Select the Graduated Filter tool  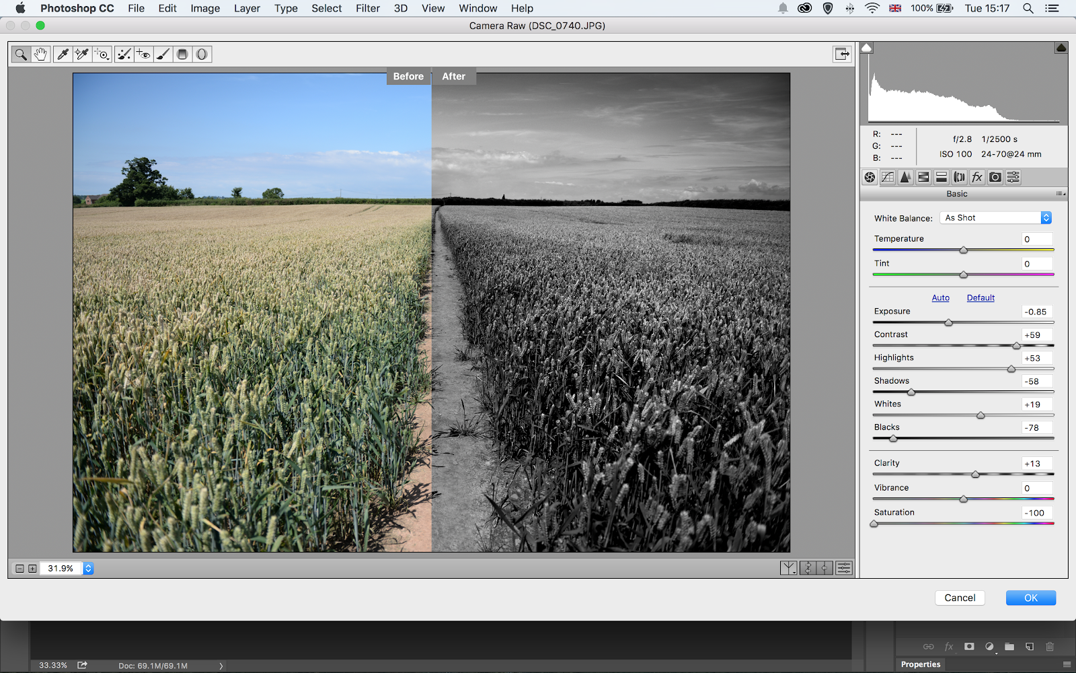182,55
